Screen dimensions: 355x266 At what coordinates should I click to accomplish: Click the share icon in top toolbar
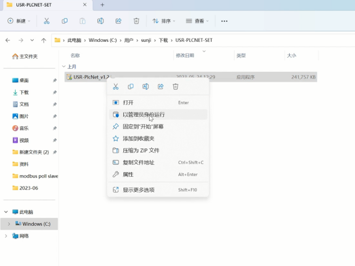click(x=118, y=21)
